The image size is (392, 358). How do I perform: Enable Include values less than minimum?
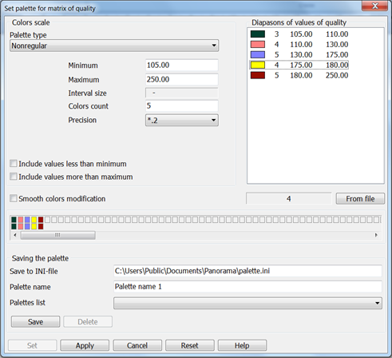click(14, 163)
